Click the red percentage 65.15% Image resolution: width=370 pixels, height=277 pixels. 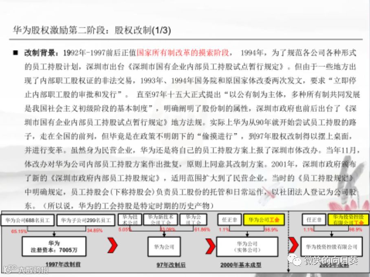point(19,231)
